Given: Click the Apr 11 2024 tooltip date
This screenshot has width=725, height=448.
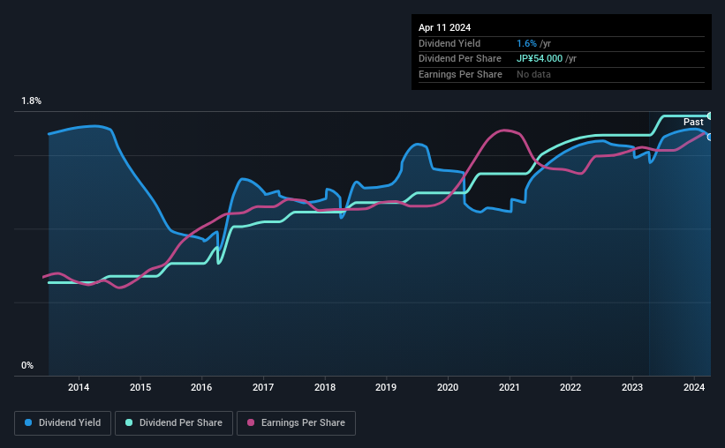Looking at the screenshot, I should pyautogui.click(x=445, y=27).
